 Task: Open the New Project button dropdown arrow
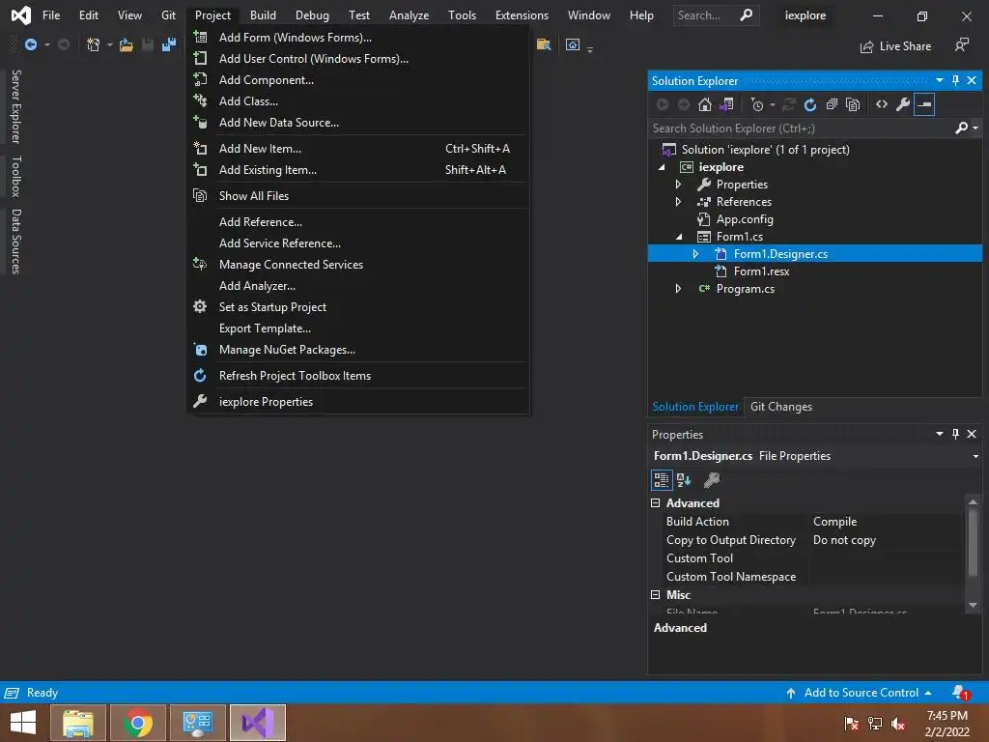click(110, 44)
